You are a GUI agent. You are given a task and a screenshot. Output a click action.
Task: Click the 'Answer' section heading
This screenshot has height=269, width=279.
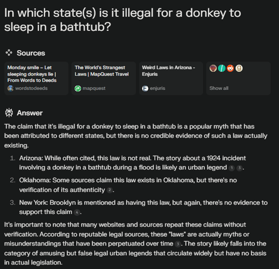click(x=30, y=113)
